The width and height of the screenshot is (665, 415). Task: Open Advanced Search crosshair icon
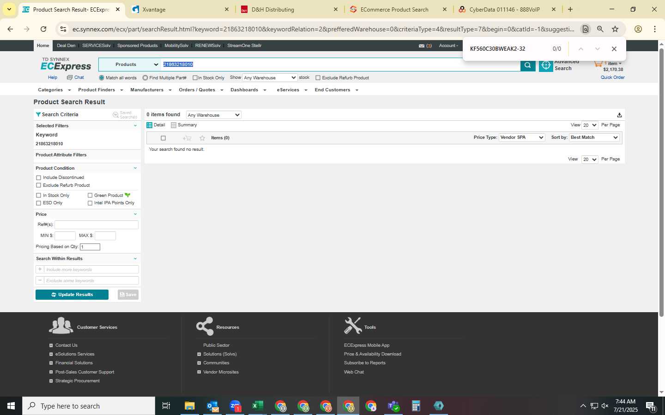tap(546, 65)
